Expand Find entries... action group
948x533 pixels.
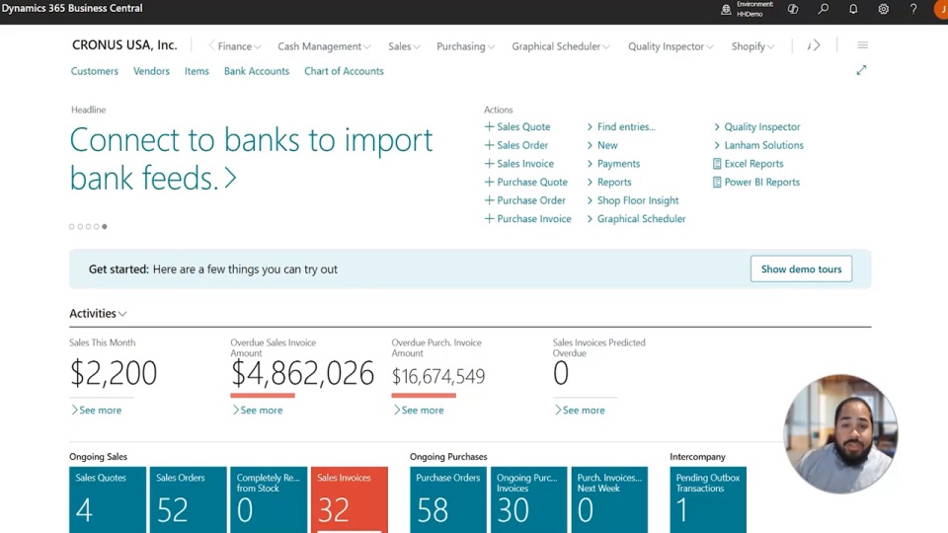tap(621, 127)
